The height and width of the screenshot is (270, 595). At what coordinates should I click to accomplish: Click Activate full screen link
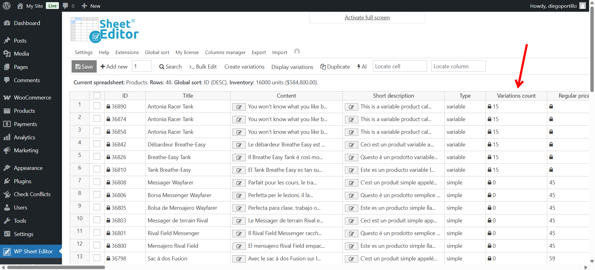(367, 18)
